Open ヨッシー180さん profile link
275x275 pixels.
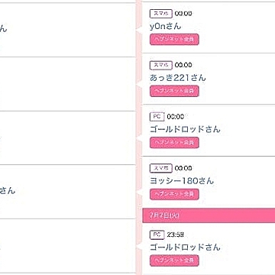[x=182, y=181]
